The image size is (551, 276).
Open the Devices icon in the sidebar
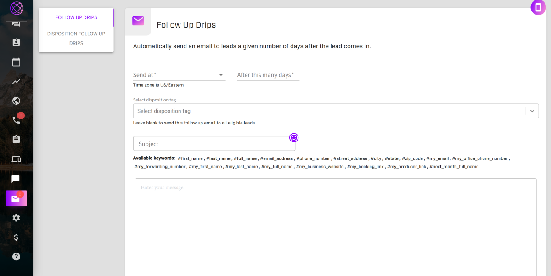16,159
